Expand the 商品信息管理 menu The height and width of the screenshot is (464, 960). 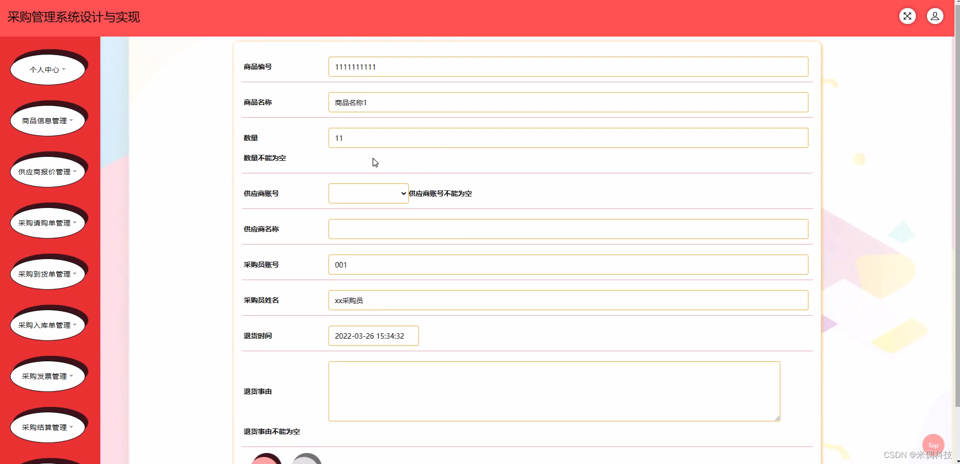point(48,121)
